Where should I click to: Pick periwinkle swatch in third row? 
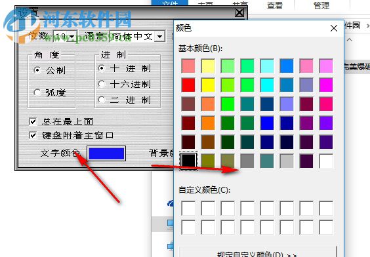click(287, 104)
